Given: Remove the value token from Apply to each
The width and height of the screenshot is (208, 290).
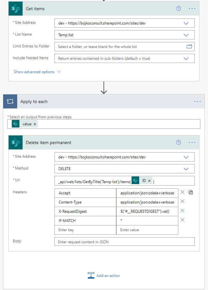Looking at the screenshot, I should pos(35,124).
